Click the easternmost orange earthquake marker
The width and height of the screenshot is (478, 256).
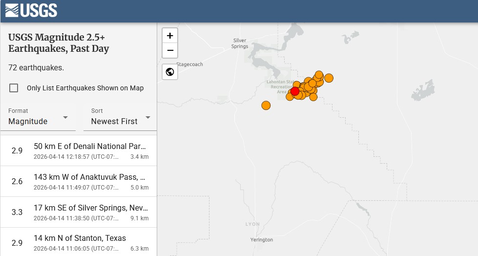point(329,78)
